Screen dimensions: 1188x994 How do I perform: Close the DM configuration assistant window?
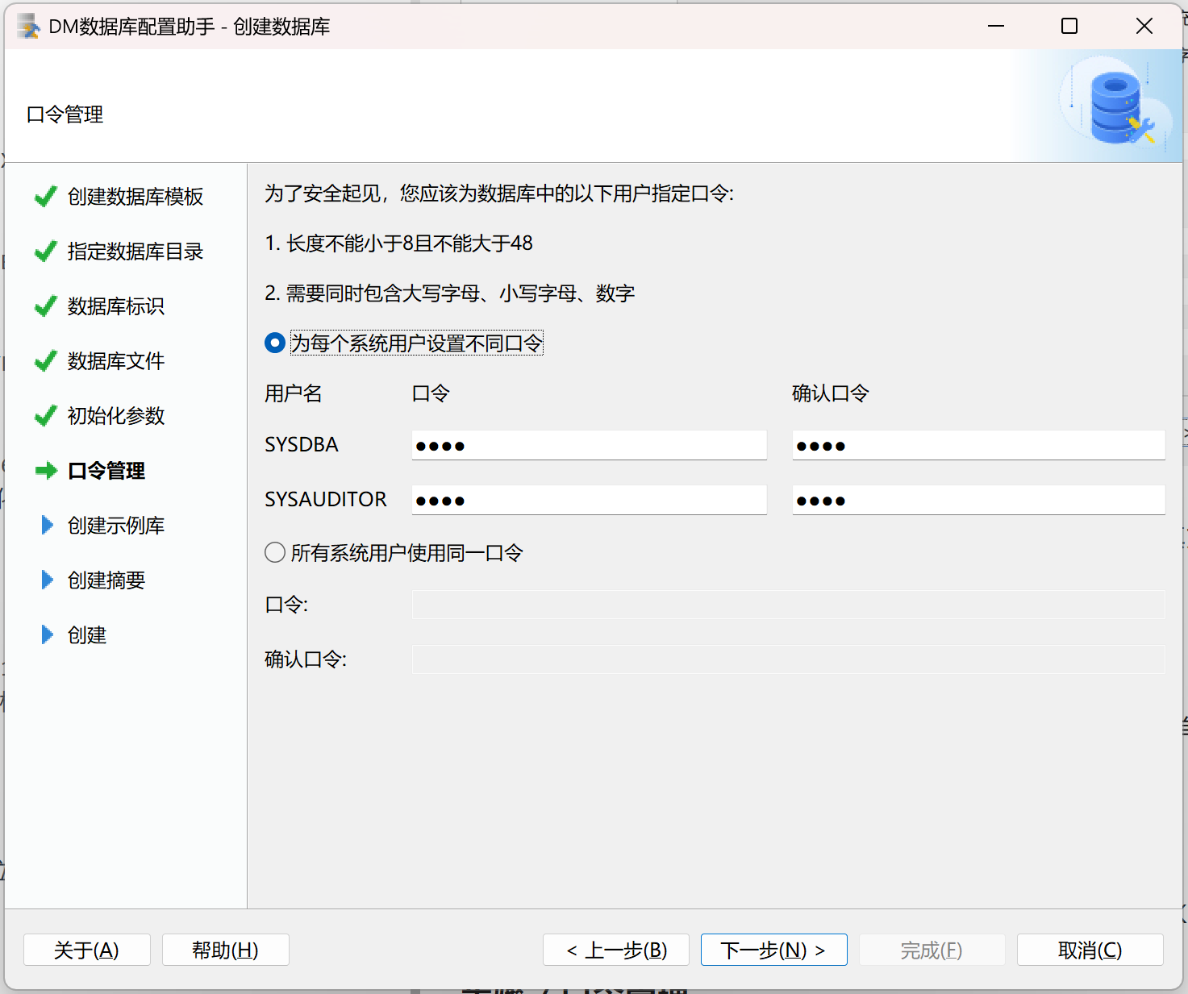(1144, 27)
